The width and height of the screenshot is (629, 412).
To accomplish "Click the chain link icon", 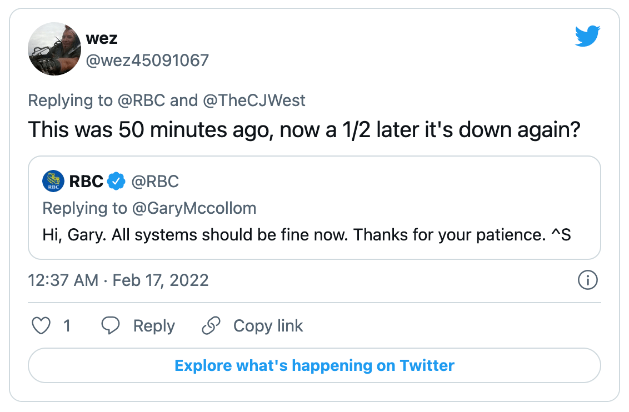I will [211, 326].
